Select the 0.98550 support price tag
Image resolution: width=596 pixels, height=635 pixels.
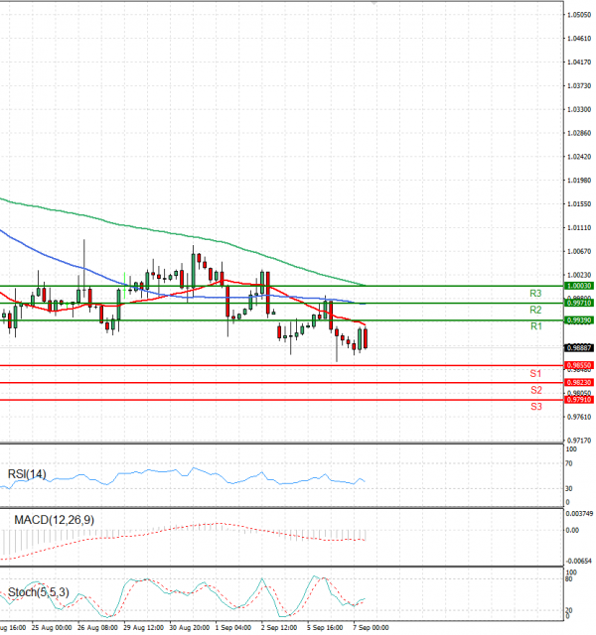(x=579, y=365)
